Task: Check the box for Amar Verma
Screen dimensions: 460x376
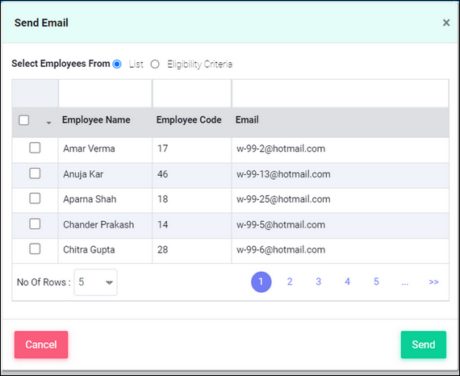Action: click(35, 148)
